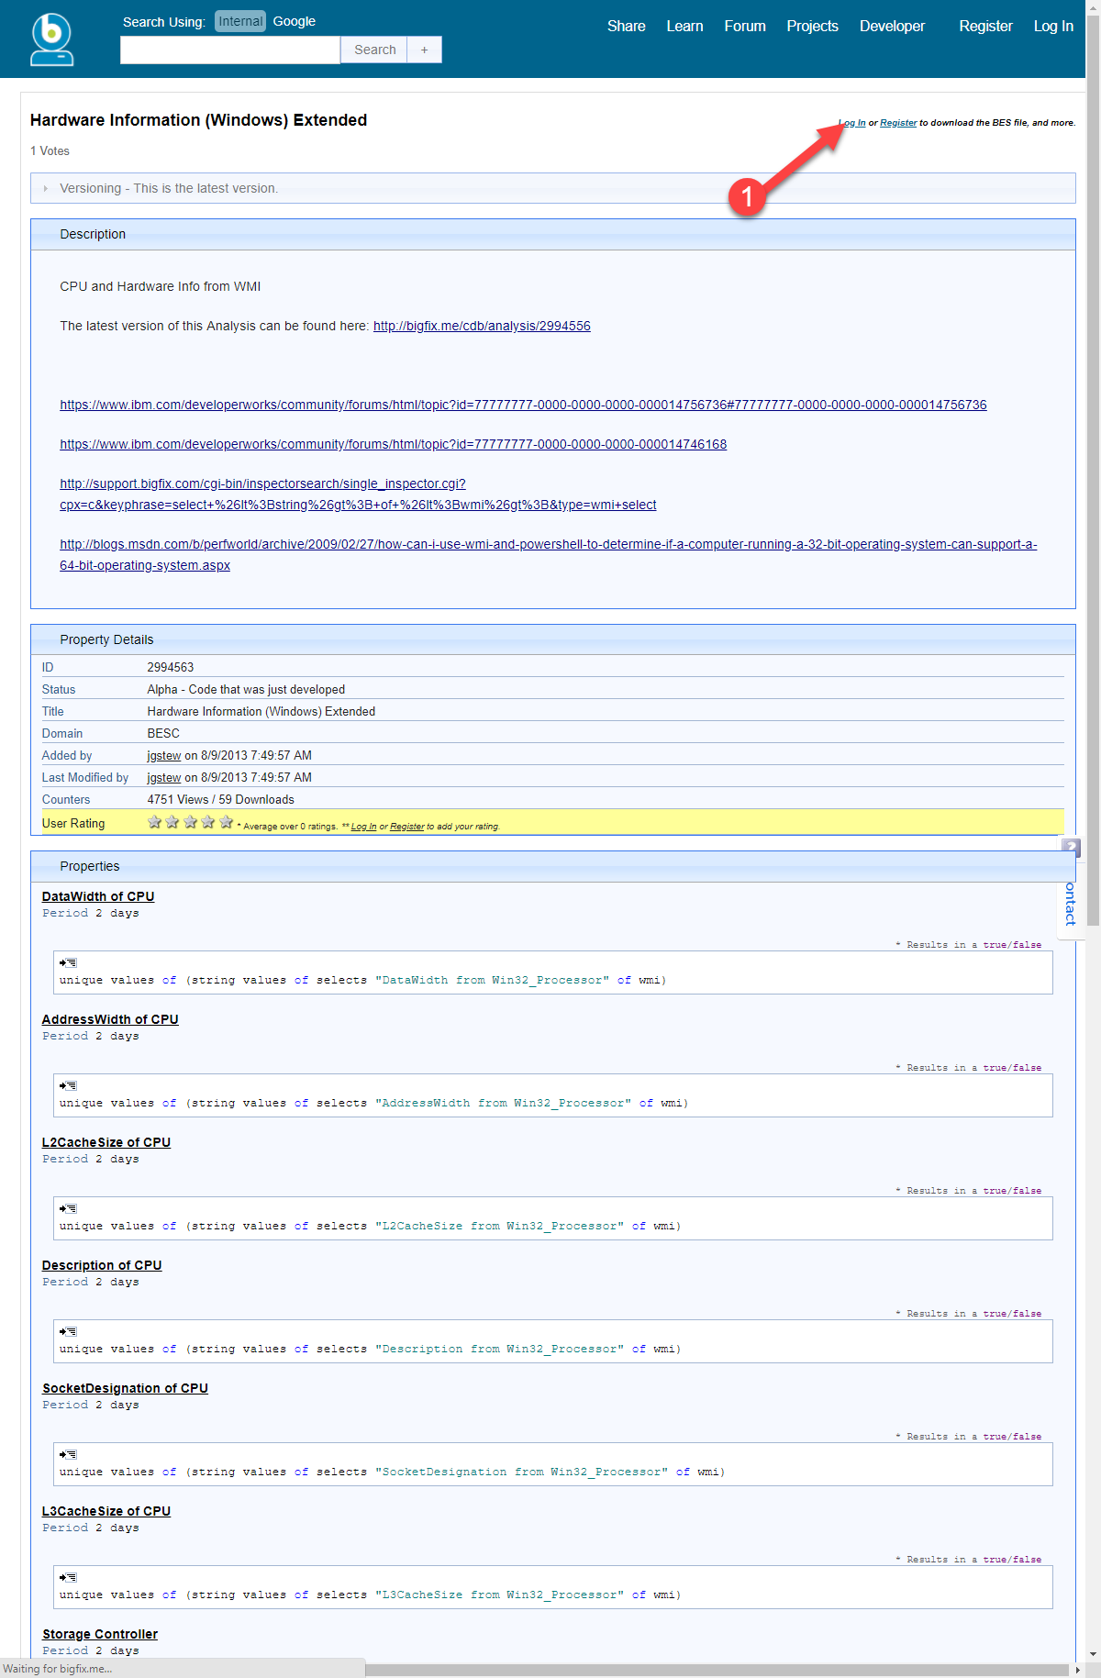Click the Property Details section header
The image size is (1101, 1678).
click(553, 639)
